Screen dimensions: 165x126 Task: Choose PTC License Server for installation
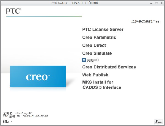point(103,30)
